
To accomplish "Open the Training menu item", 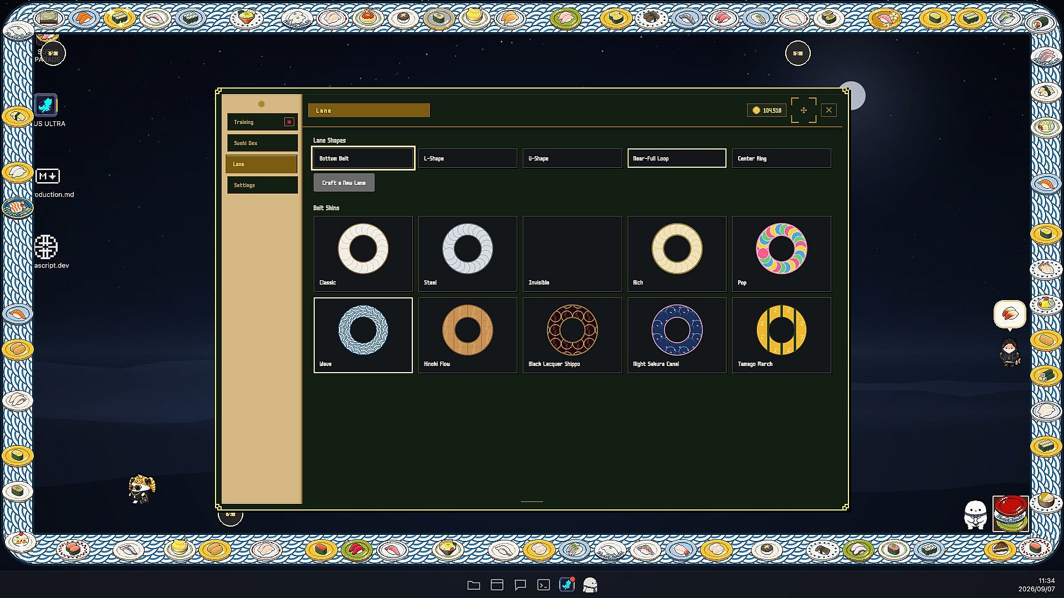I will click(x=262, y=122).
